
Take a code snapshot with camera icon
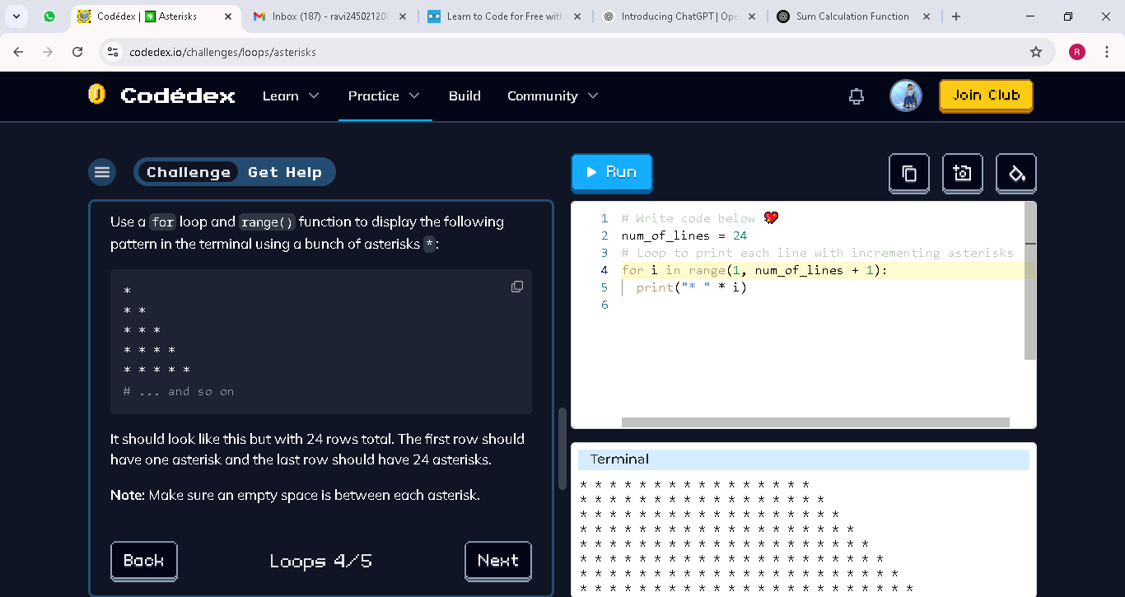point(963,174)
